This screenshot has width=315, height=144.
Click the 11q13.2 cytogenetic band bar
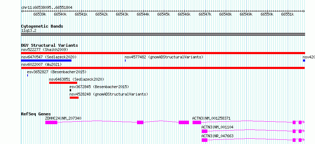click(x=163, y=34)
